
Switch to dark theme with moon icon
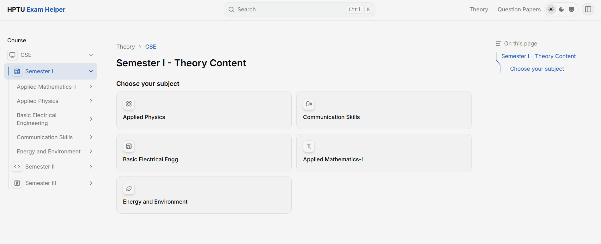(562, 9)
